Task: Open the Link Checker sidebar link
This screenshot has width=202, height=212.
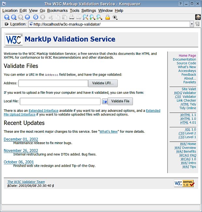Action: 186,100
